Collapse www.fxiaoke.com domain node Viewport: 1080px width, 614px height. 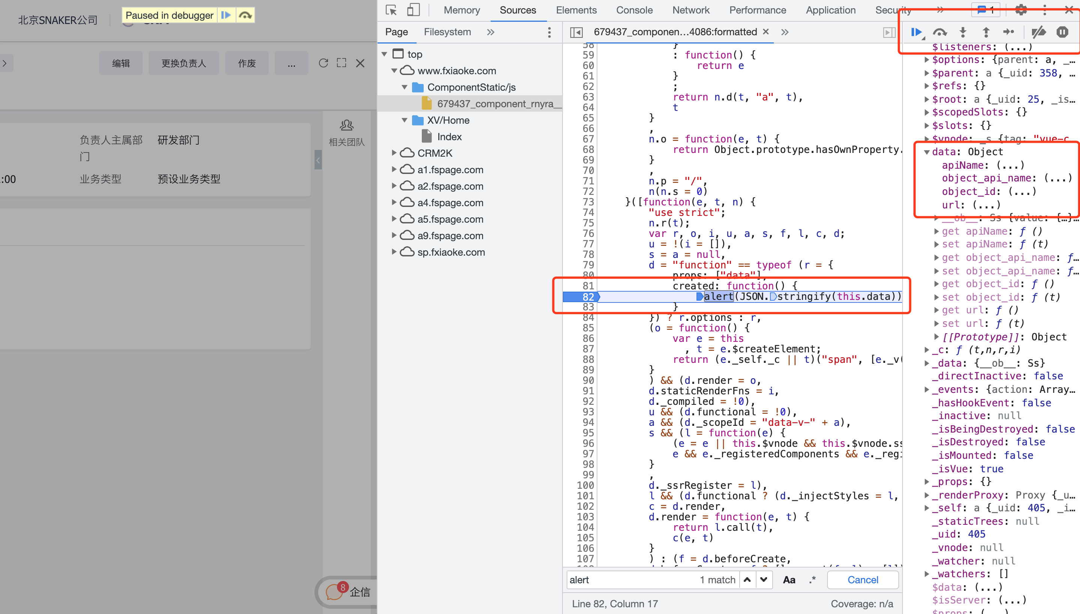[394, 71]
